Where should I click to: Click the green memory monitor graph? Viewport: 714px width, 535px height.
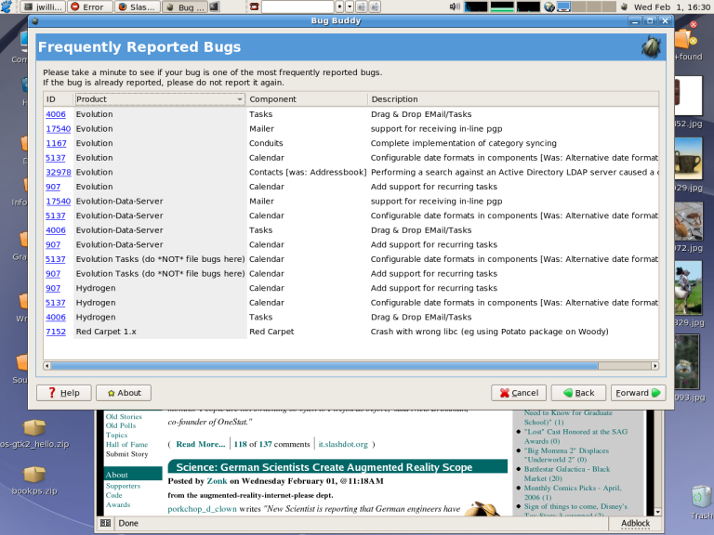click(502, 7)
